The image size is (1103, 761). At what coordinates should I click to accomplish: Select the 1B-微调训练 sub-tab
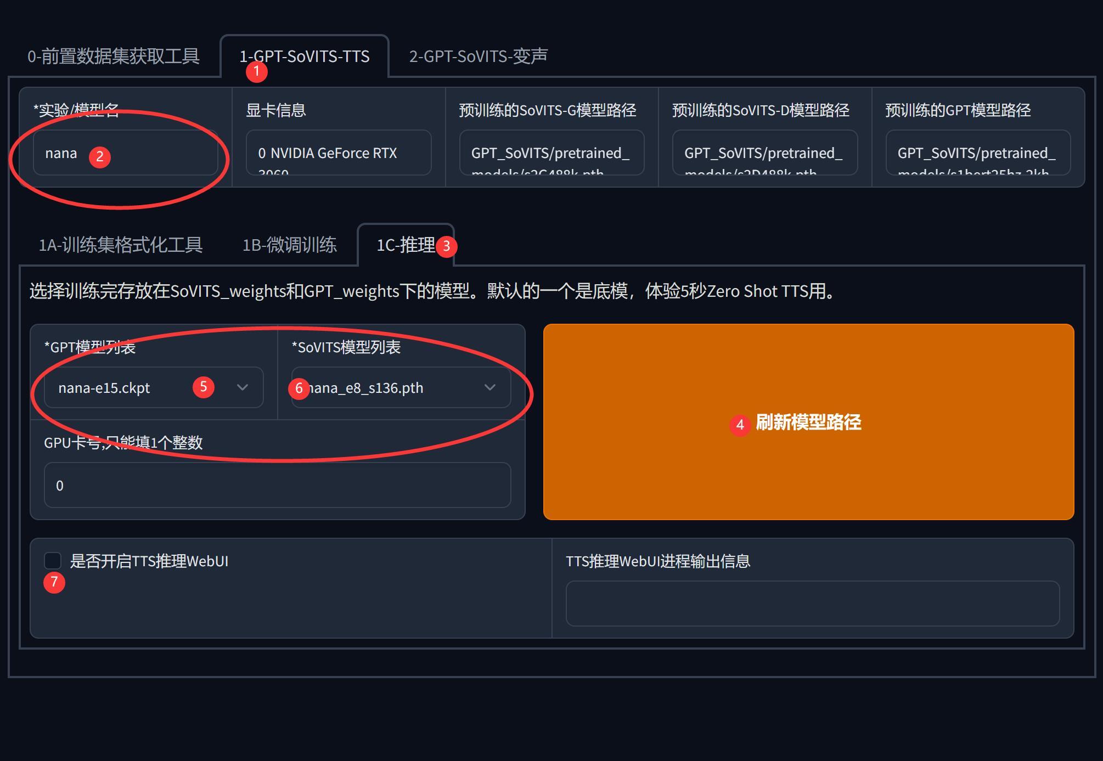290,245
